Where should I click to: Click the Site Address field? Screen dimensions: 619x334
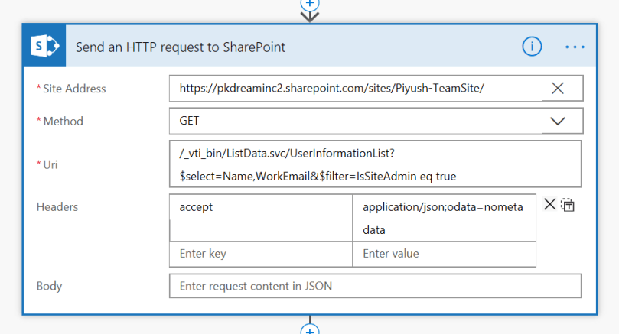376,88
